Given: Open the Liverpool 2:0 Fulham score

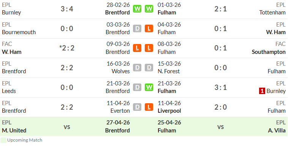Looking at the screenshot, I should coord(220,107).
